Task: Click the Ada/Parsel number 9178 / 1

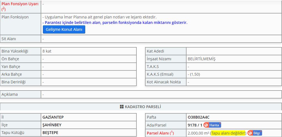Action: click(195, 125)
